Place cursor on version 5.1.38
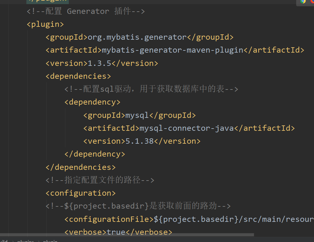 click(x=140, y=141)
